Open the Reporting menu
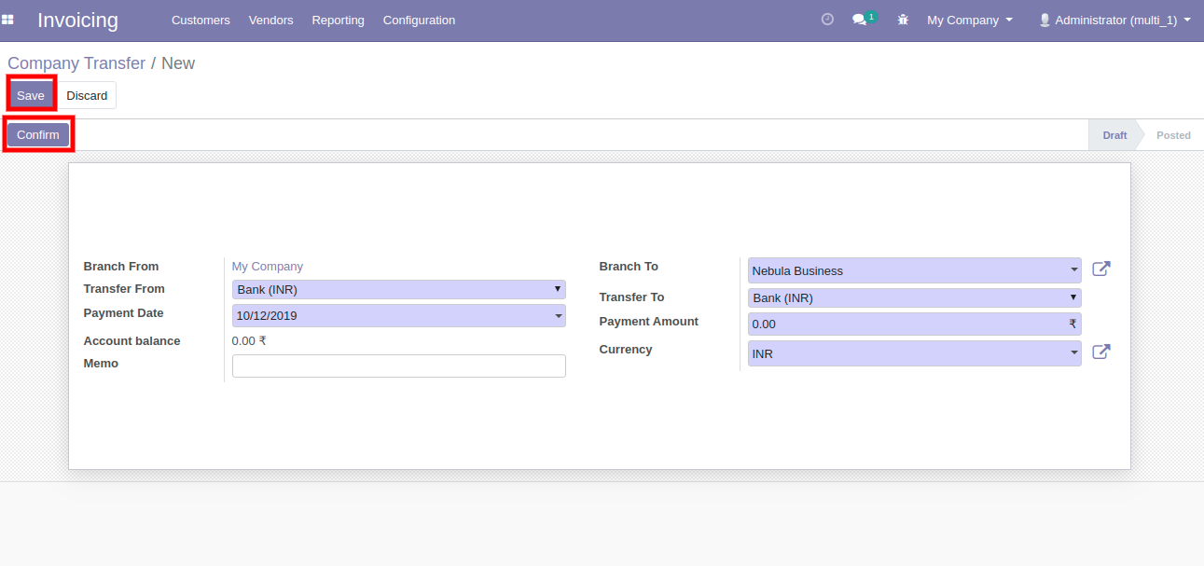The image size is (1204, 566). point(338,20)
